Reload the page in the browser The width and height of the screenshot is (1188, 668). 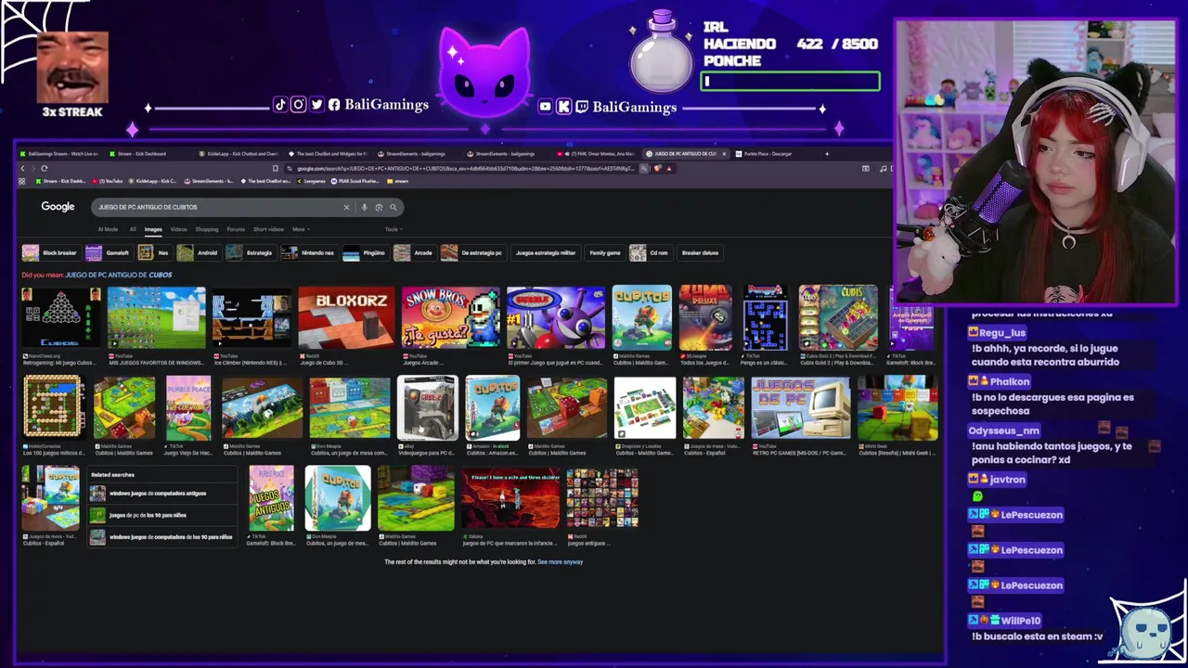[x=44, y=168]
